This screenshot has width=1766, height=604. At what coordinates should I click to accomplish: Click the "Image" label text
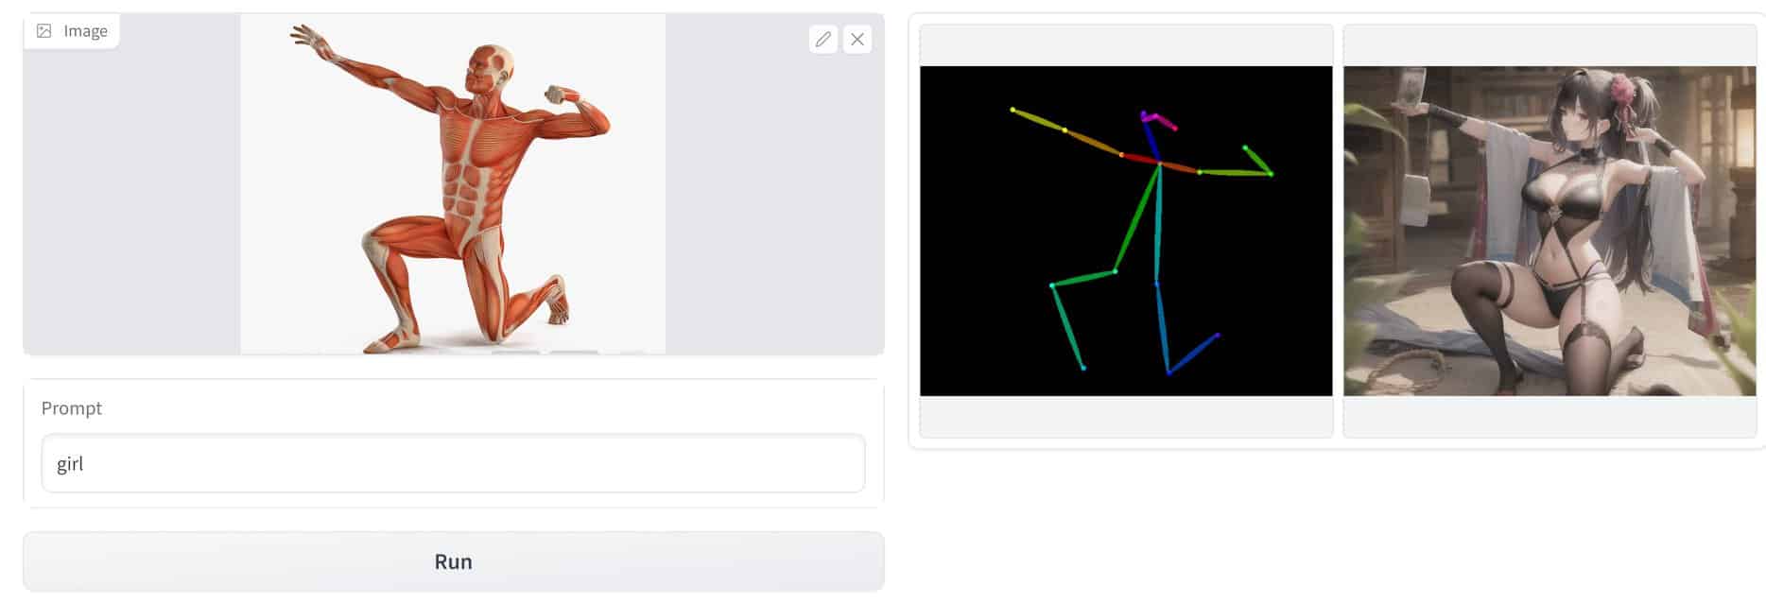85,31
